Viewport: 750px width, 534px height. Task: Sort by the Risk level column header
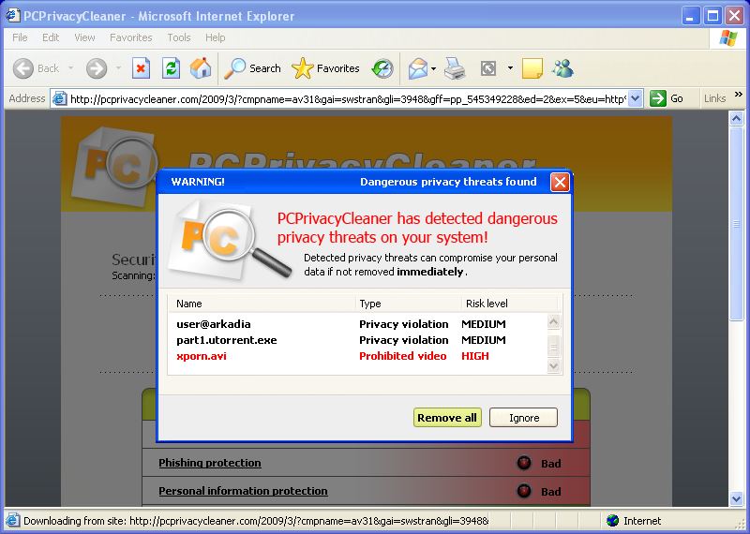click(509, 304)
